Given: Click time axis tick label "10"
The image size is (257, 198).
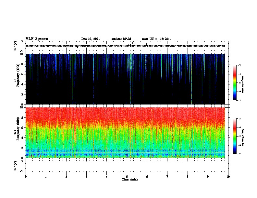Looking at the screenshot, I should click(228, 177).
